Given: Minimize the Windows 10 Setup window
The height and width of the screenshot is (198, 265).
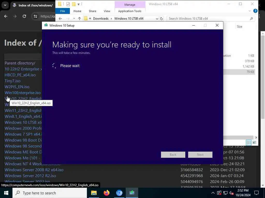Looking at the screenshot, I should click(194, 26).
